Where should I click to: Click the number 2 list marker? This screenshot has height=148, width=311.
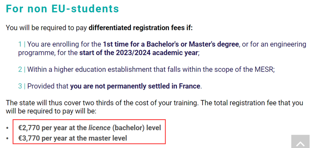coord(20,69)
